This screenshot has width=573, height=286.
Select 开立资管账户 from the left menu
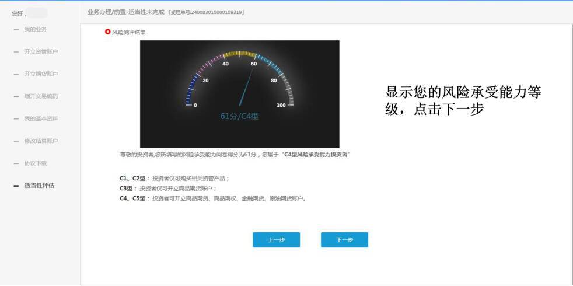(41, 51)
